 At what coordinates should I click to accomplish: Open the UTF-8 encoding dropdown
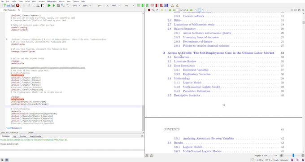point(268,160)
